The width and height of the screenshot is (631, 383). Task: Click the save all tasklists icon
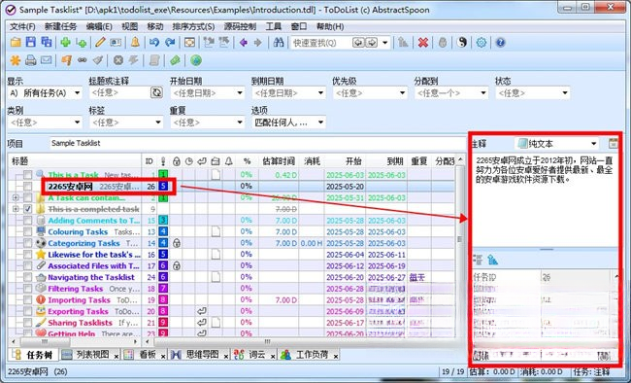[47, 43]
